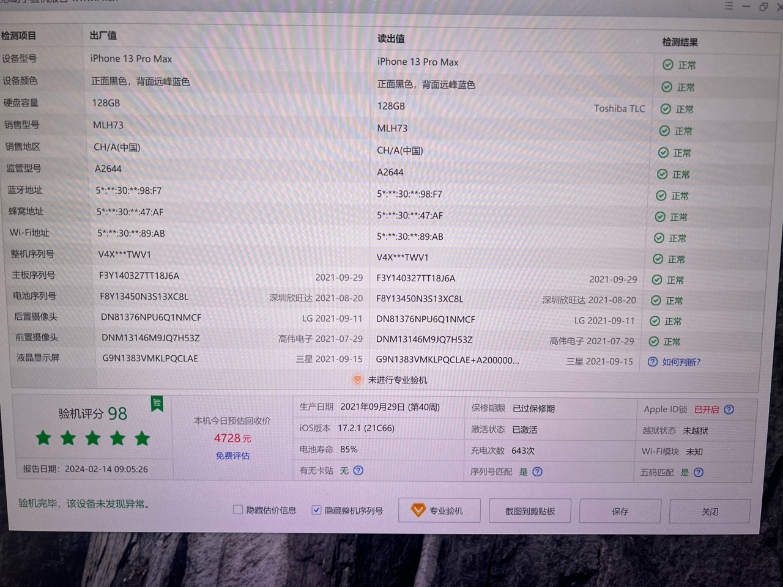Click the green 正常 check on 硬盘容量 row
The image size is (783, 587).
666,109
